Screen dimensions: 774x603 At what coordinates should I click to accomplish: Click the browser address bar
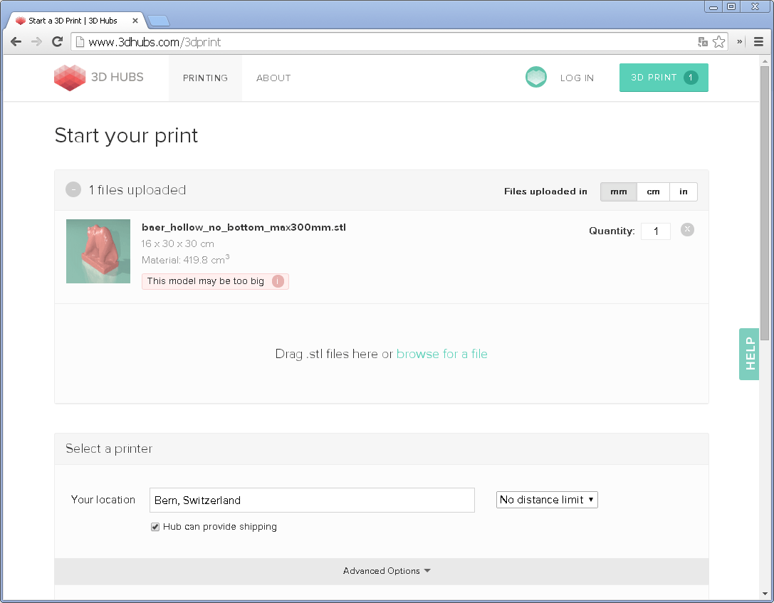click(385, 42)
